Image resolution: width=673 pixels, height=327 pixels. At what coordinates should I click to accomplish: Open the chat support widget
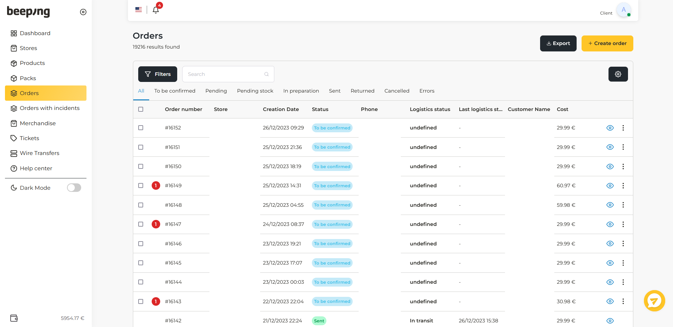(654, 301)
